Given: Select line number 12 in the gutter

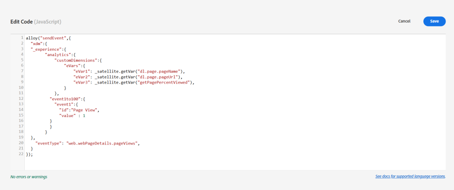Looking at the screenshot, I should (x=21, y=99).
